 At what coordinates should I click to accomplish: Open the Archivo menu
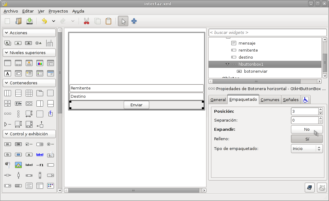click(x=11, y=11)
